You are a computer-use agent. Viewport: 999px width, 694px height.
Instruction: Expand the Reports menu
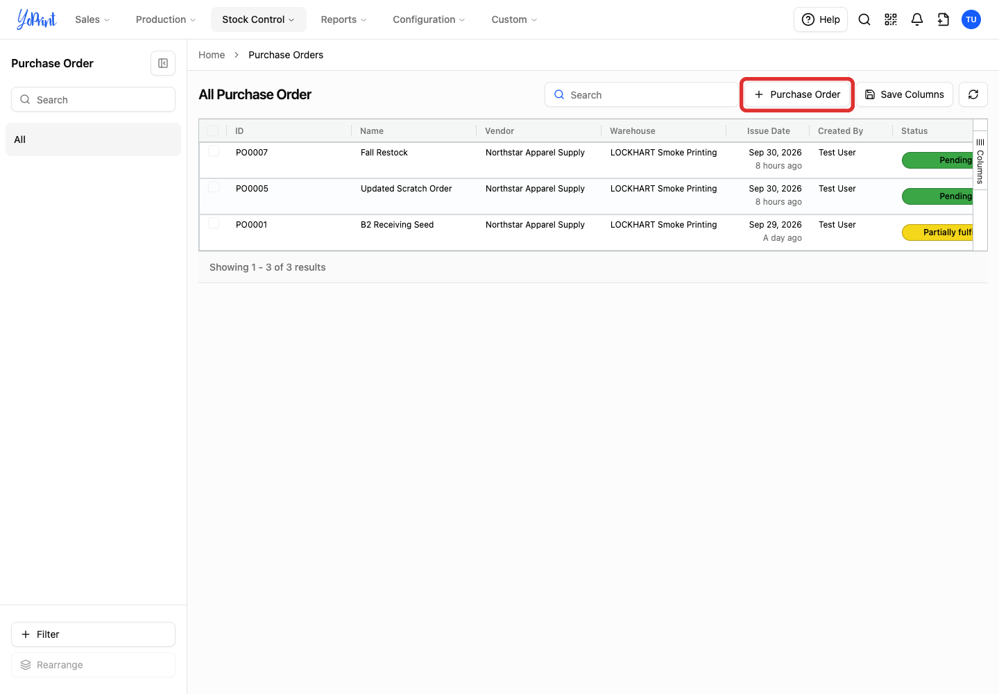pyautogui.click(x=343, y=19)
